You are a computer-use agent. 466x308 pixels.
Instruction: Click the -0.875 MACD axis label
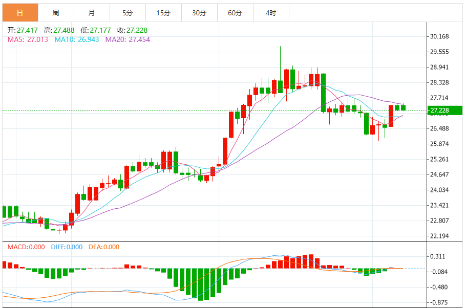(438, 303)
